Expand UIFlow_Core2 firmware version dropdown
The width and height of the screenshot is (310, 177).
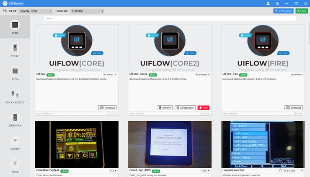202,74
